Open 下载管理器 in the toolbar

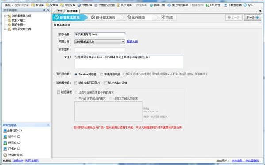click(233, 5)
